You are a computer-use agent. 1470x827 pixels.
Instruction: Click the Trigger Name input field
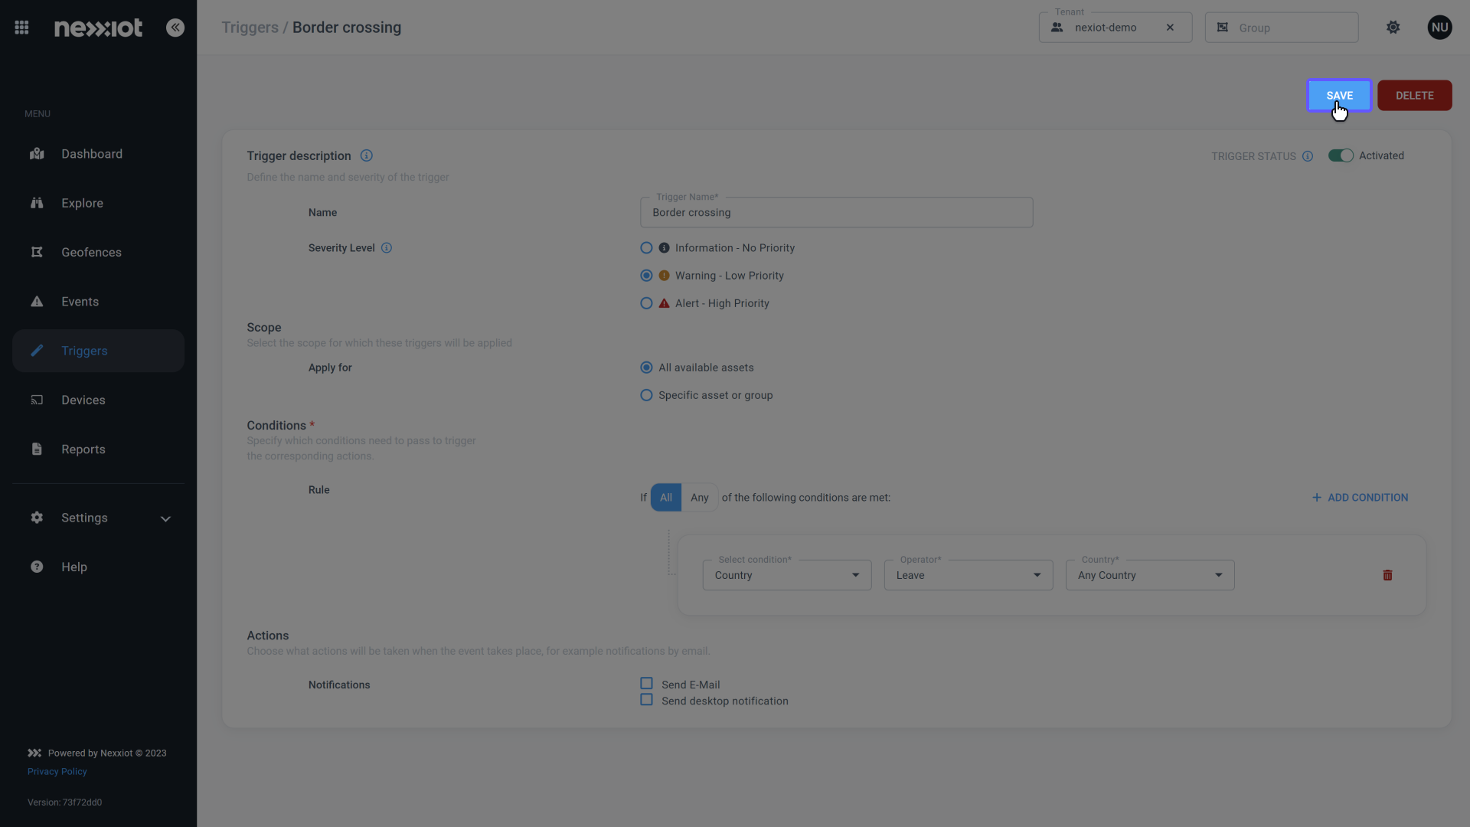coord(836,212)
